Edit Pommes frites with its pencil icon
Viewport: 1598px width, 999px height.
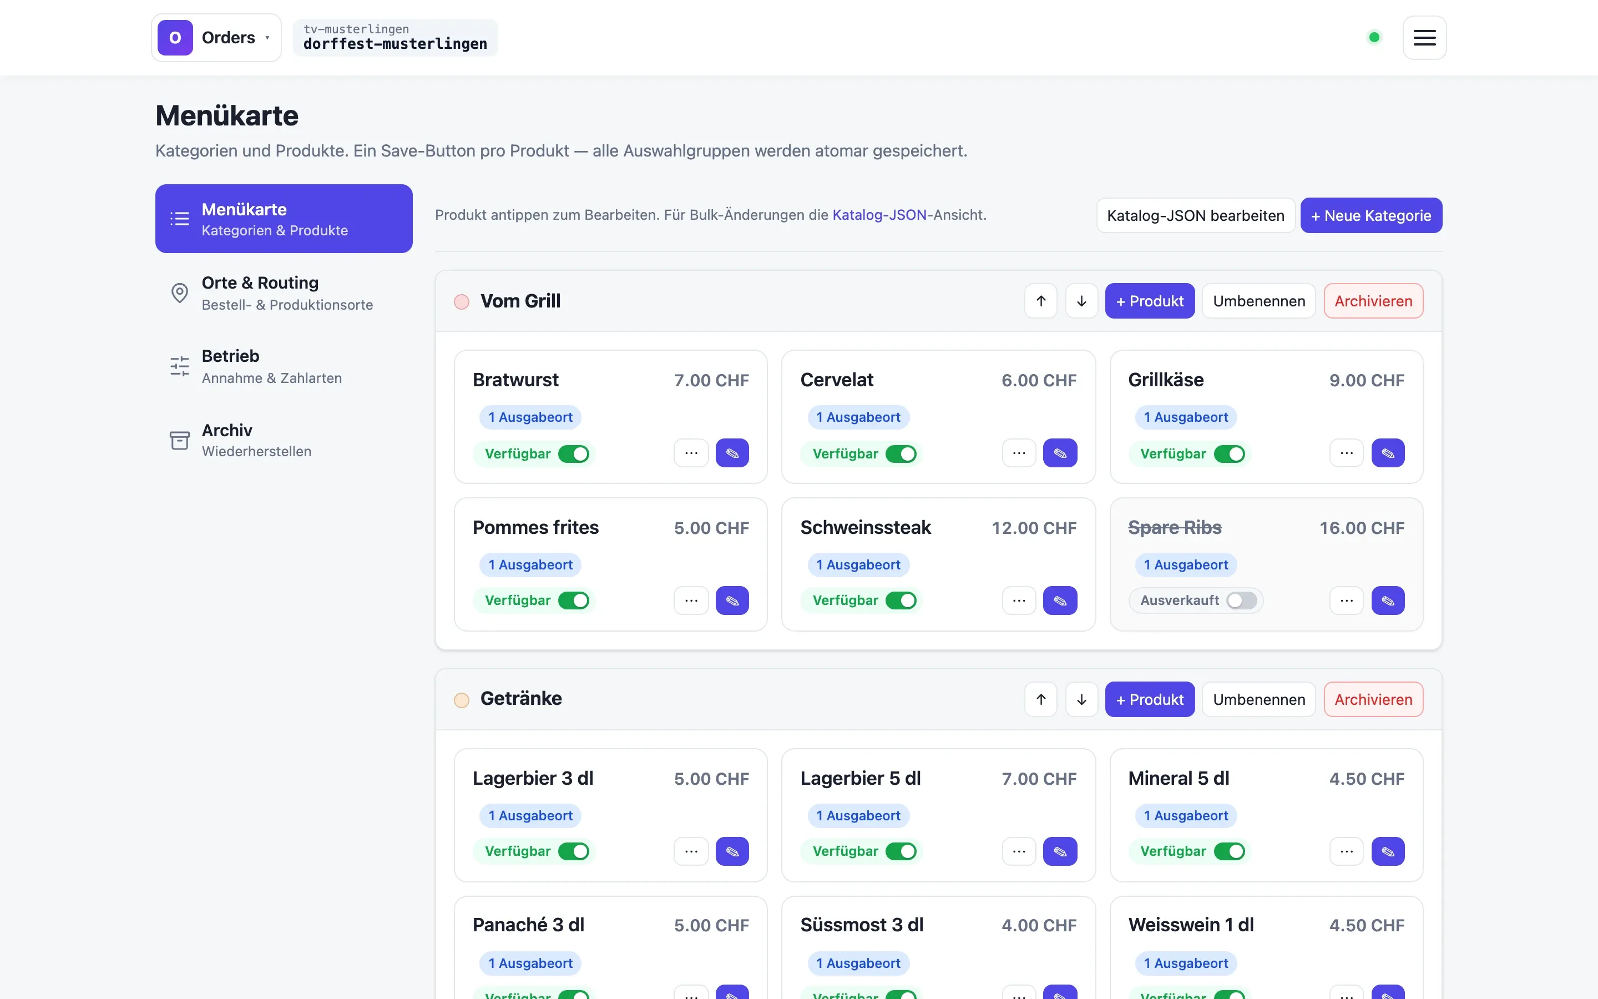[x=732, y=601]
